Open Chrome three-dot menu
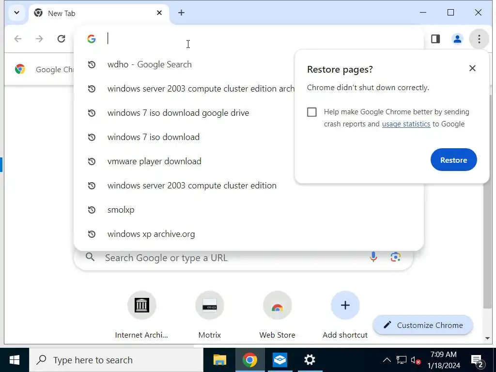The image size is (496, 372). [x=479, y=39]
